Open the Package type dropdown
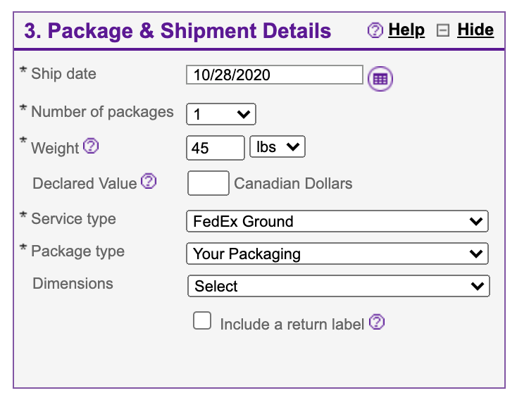Image resolution: width=517 pixels, height=400 pixels. pyautogui.click(x=337, y=254)
